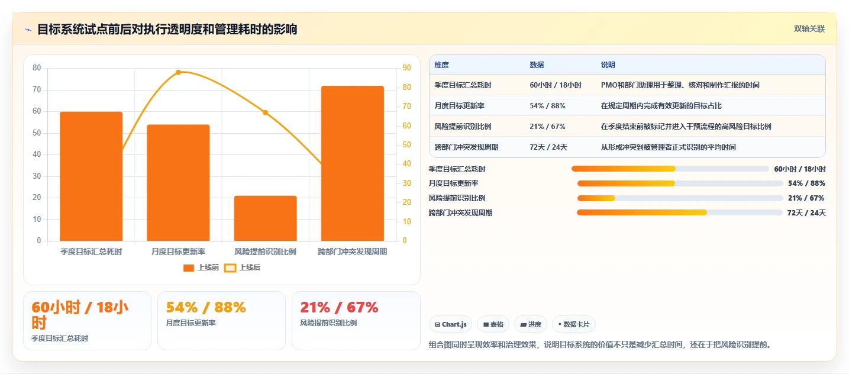Click table cell 72天 / 24天

(x=548, y=147)
